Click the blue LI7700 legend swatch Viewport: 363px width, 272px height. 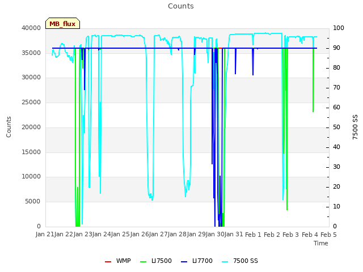pyautogui.click(x=184, y=262)
